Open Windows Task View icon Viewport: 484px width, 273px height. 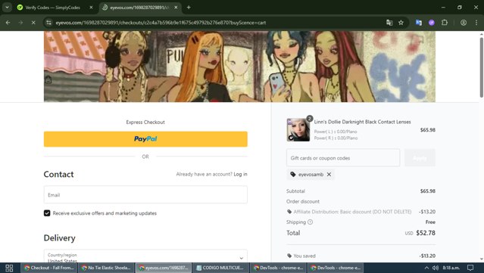pos(9,268)
